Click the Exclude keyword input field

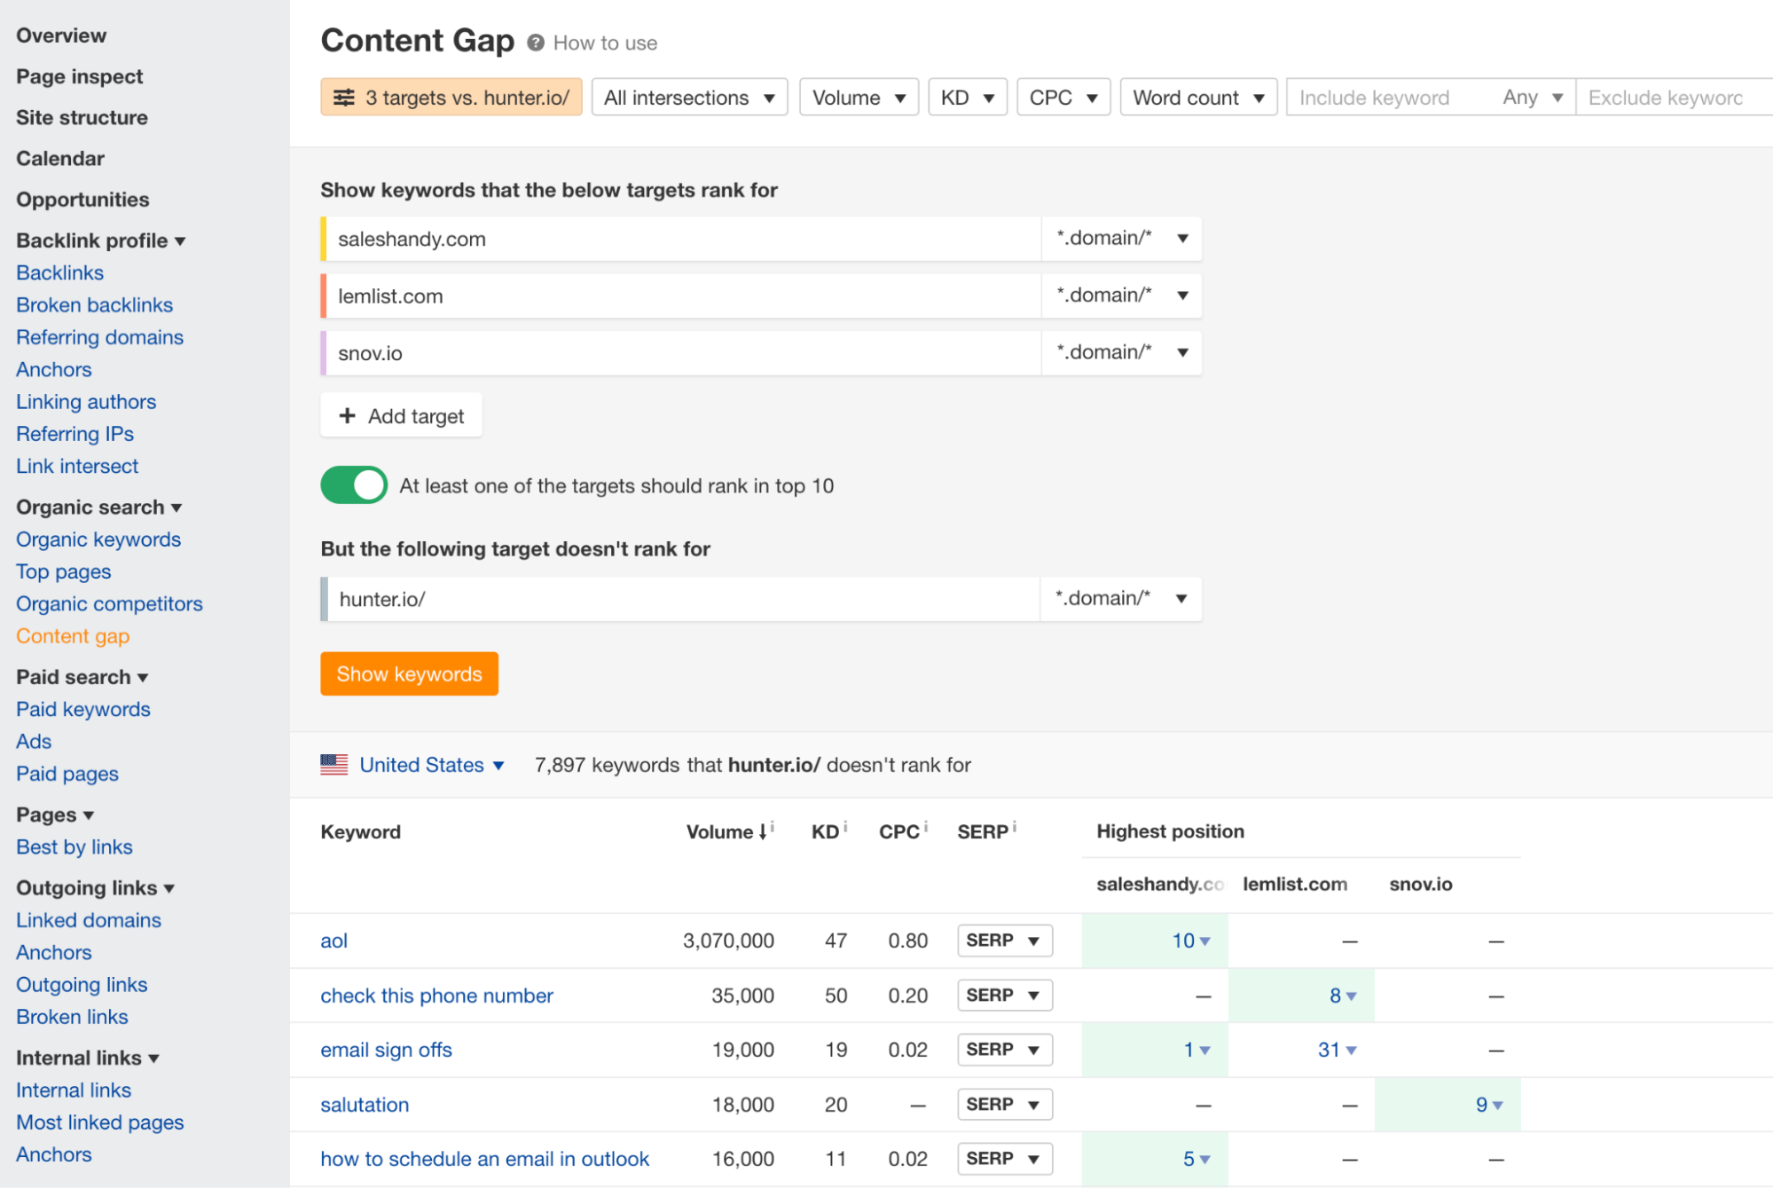1675,98
